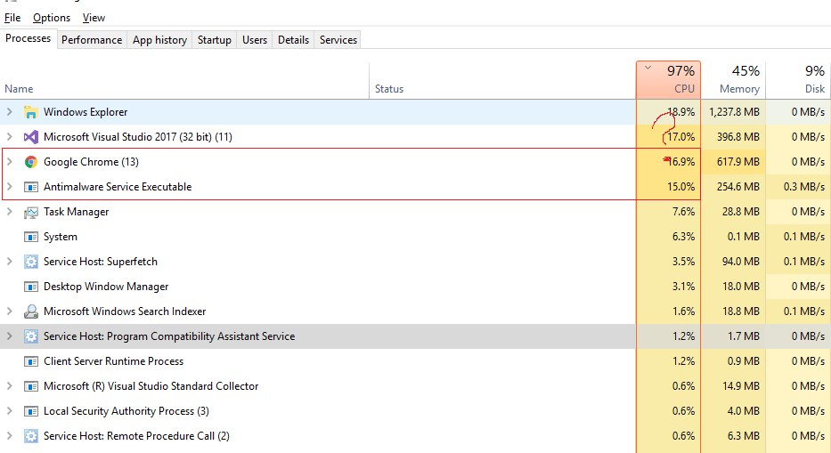The height and width of the screenshot is (453, 831).
Task: Click the Remote Procedure Call gear icon
Action: pos(31,436)
